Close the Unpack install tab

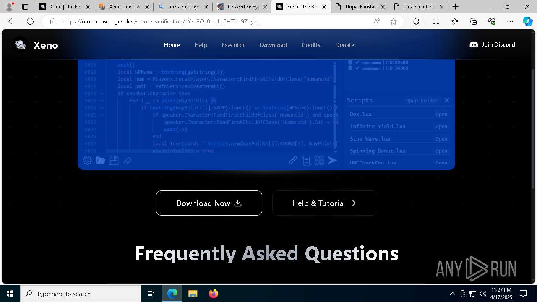click(383, 7)
